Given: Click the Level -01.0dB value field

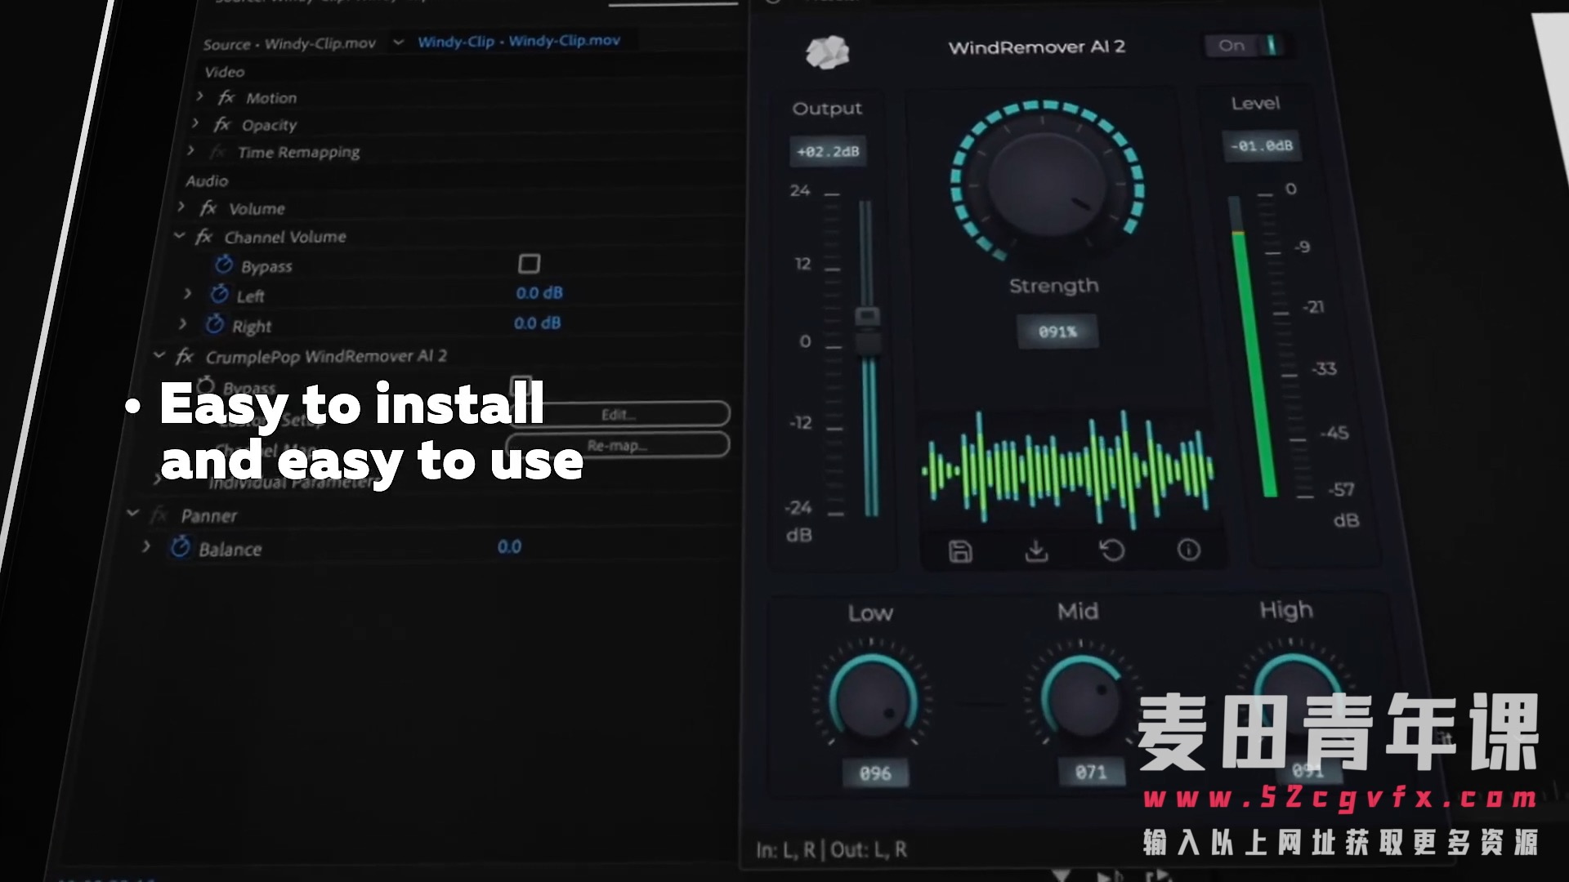Looking at the screenshot, I should pyautogui.click(x=1262, y=146).
